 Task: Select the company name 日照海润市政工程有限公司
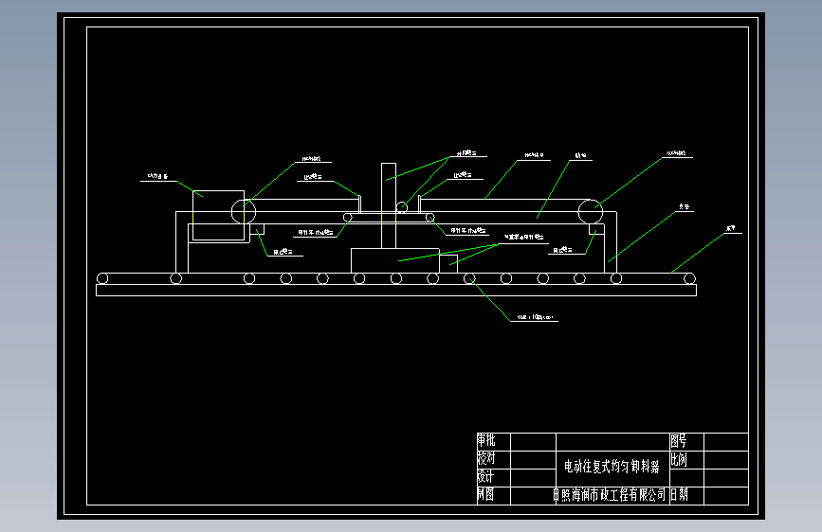(611, 495)
